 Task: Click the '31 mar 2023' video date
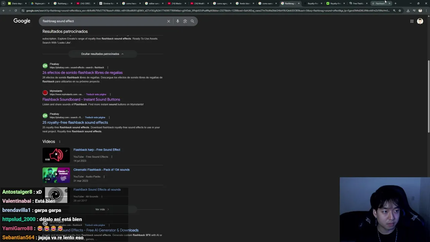point(81,181)
